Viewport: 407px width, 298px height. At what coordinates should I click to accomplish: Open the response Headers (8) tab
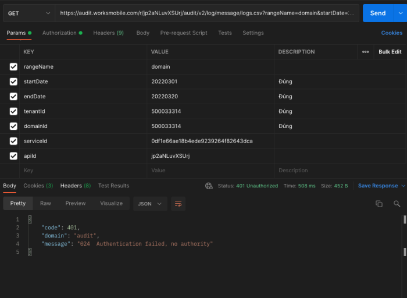click(x=76, y=186)
